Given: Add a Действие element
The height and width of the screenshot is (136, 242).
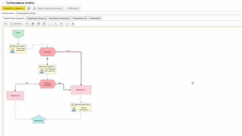Looking at the screenshot, I should point(16,23).
